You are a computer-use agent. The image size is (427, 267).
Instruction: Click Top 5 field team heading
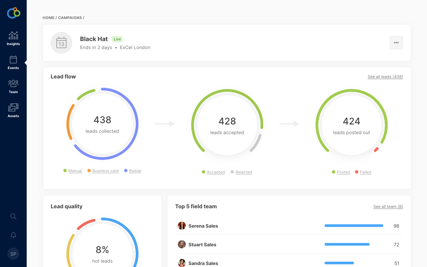click(196, 207)
